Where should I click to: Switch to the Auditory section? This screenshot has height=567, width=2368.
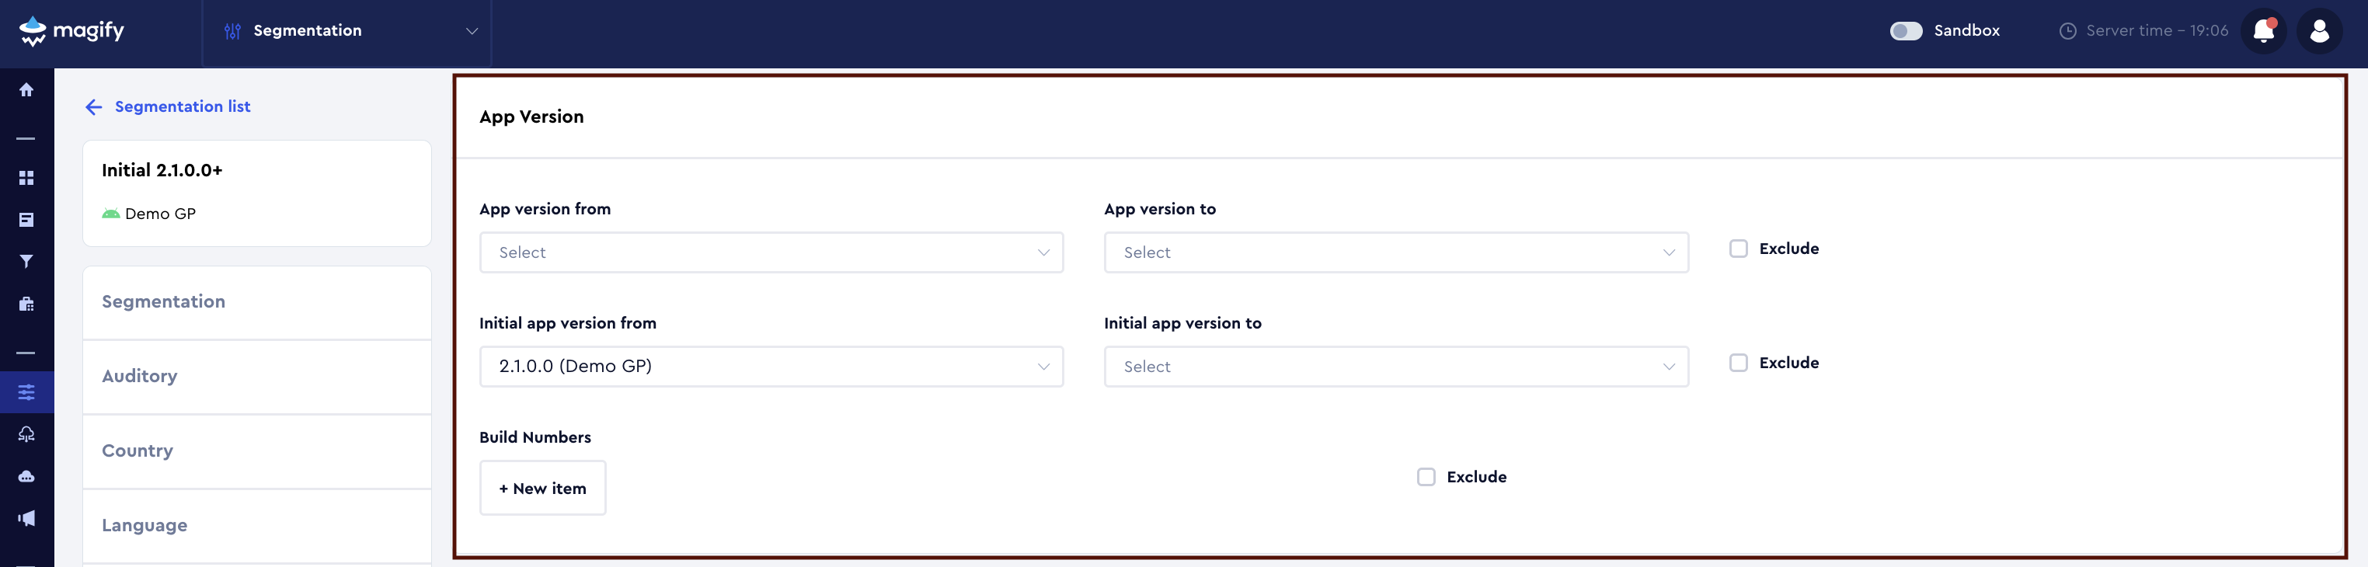140,376
